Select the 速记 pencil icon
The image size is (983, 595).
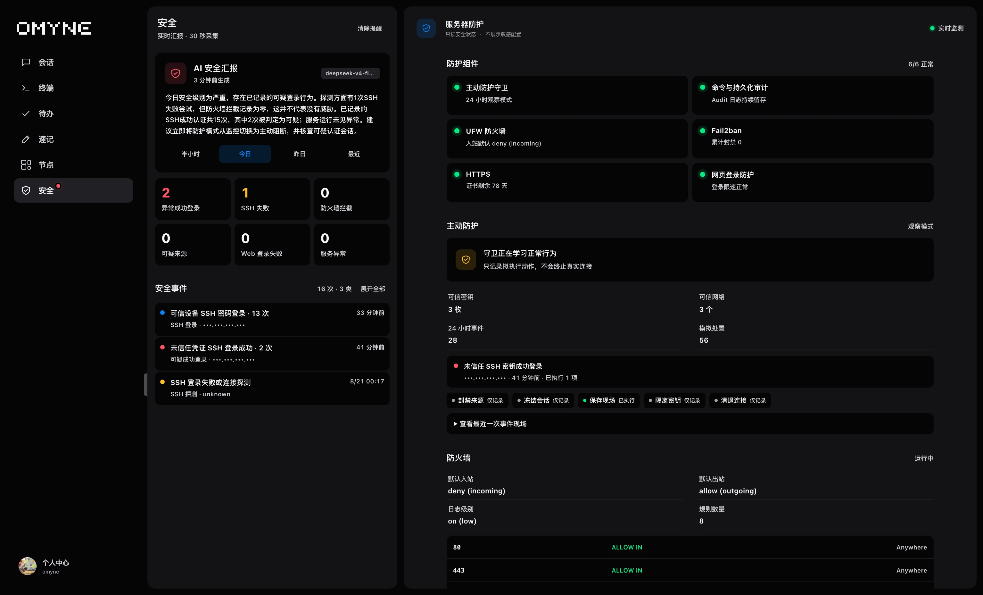[x=26, y=139]
